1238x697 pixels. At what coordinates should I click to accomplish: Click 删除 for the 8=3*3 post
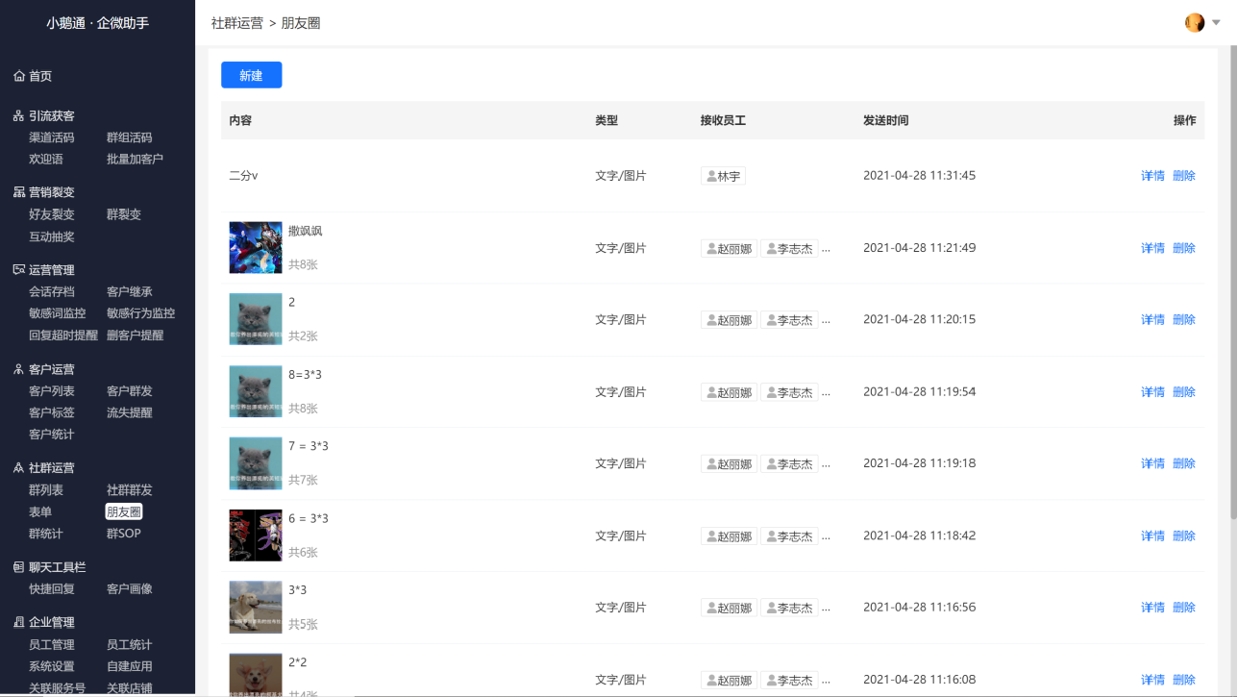click(x=1184, y=391)
